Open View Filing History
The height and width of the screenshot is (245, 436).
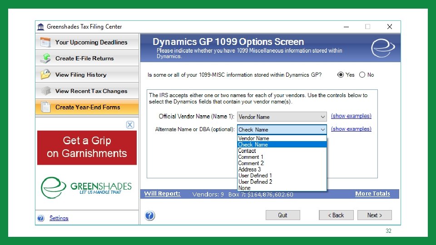(87, 74)
